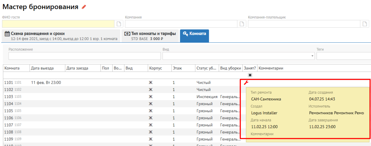This screenshot has width=371, height=146.
Task: Click the Расположение filter field
Action: click(84, 56)
